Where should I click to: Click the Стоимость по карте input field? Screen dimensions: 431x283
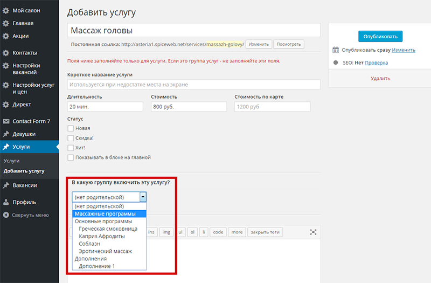273,107
